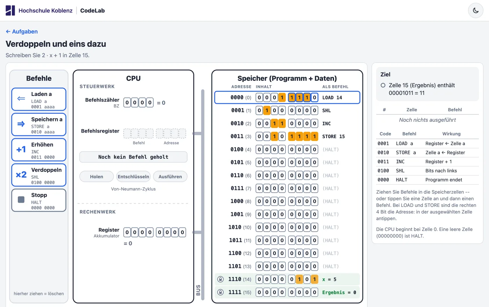
Task: Click the 'x = 5' value label
Action: point(329,279)
